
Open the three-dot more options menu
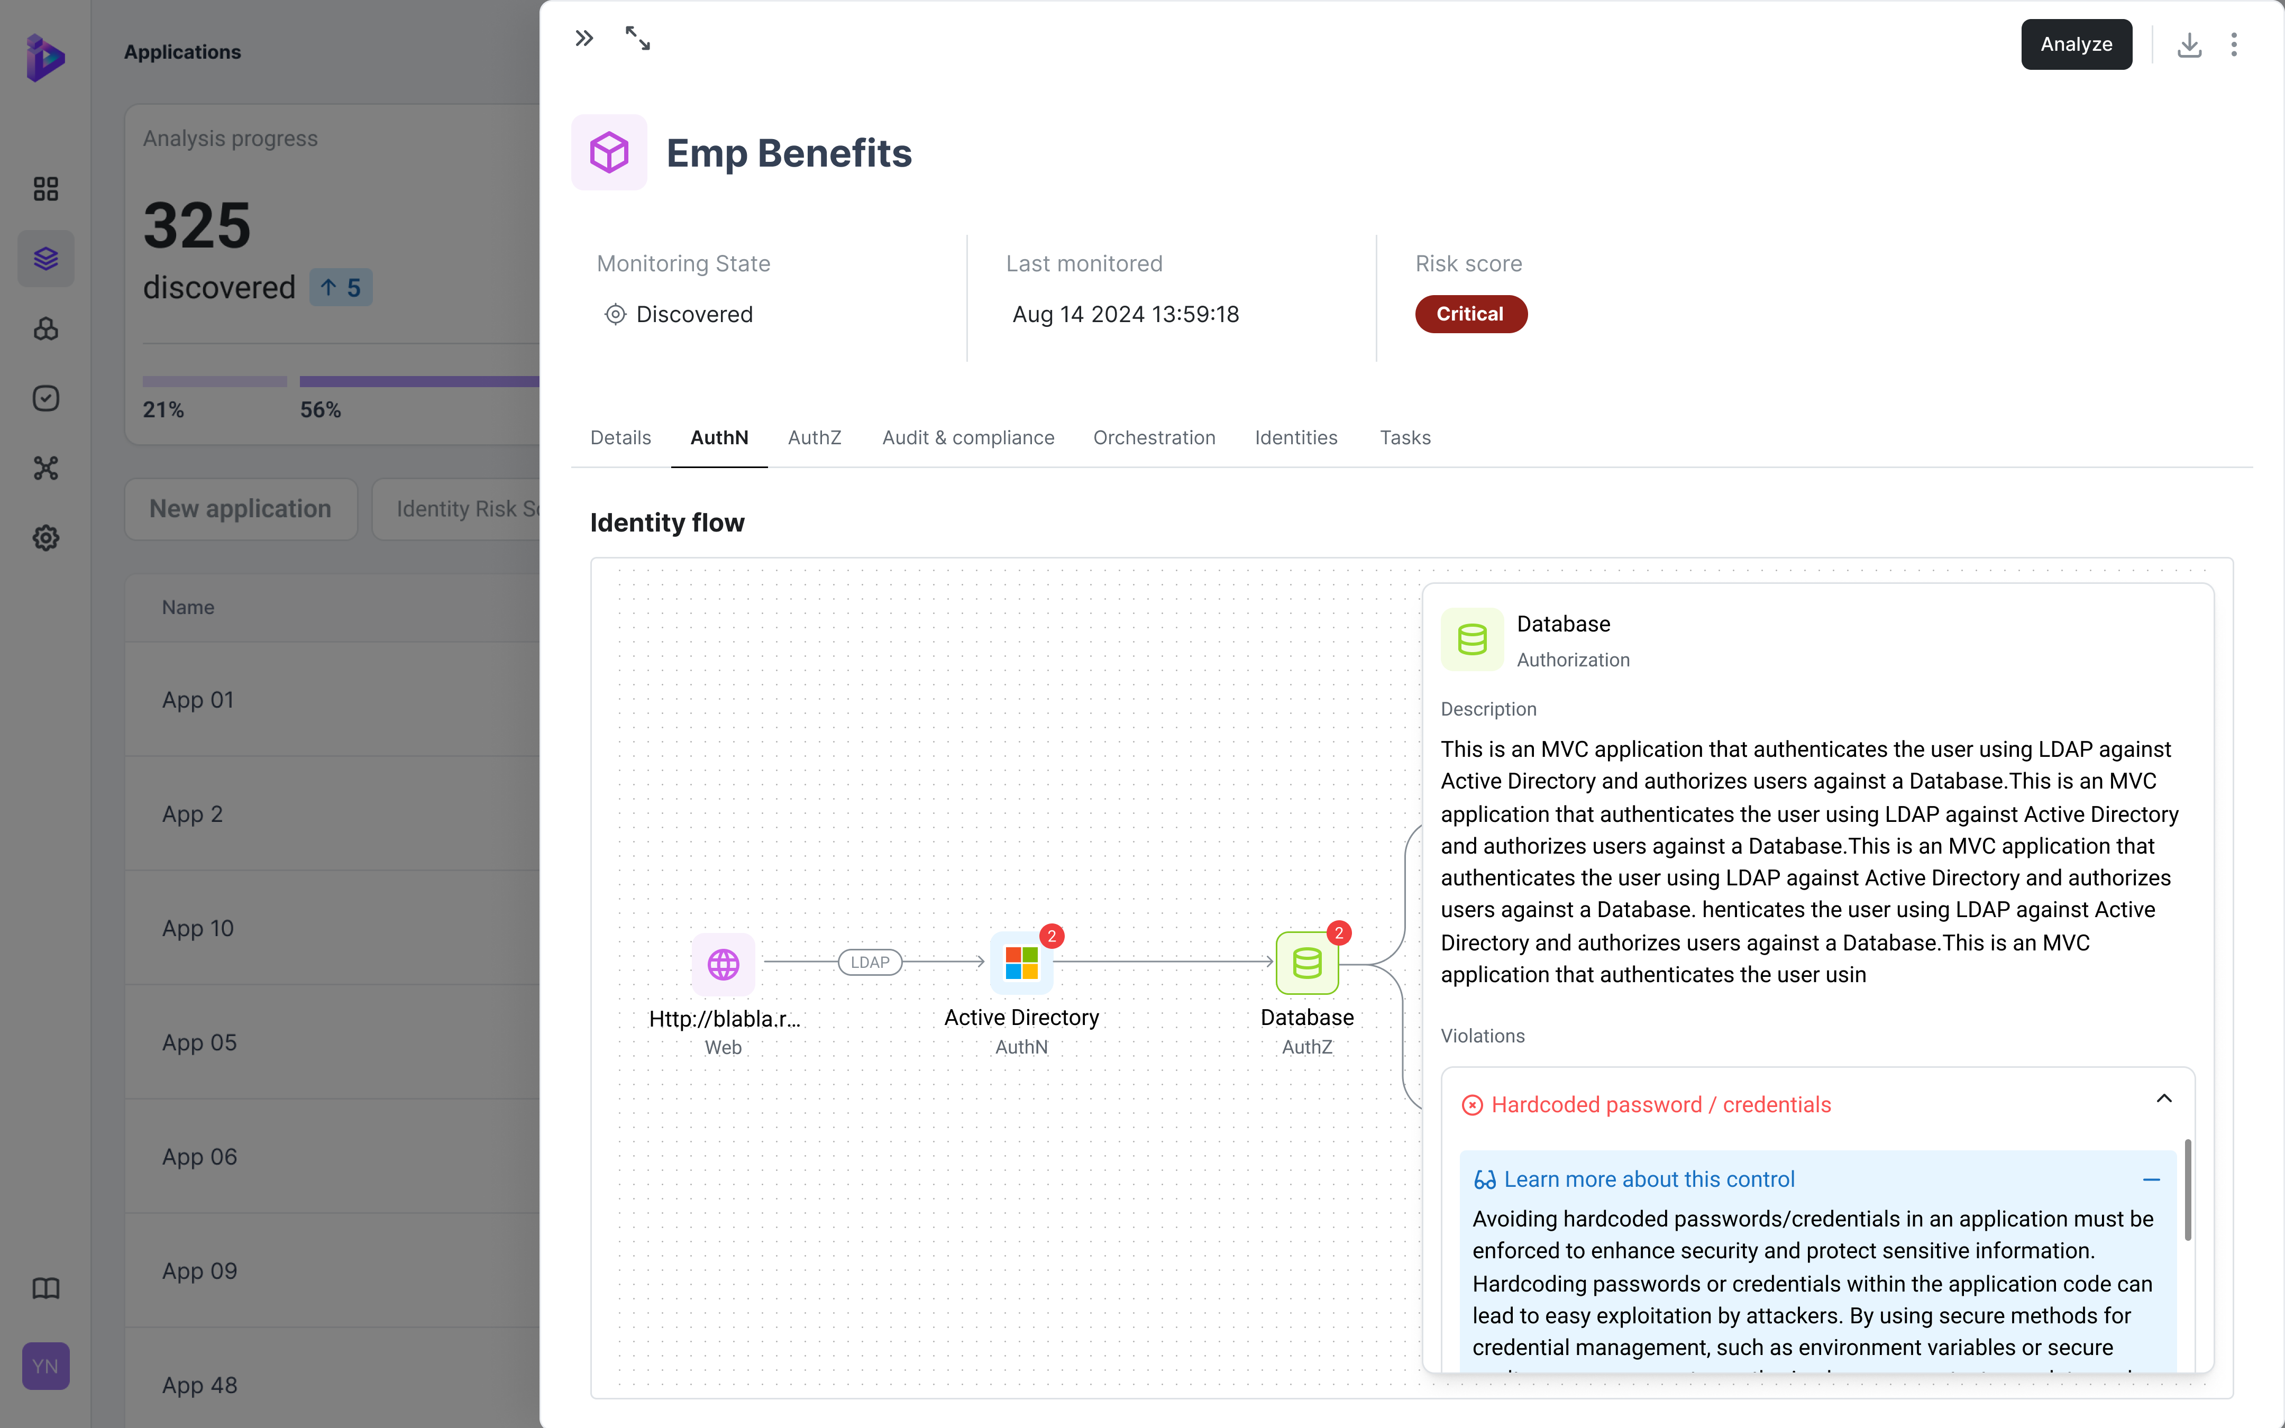pyautogui.click(x=2233, y=44)
